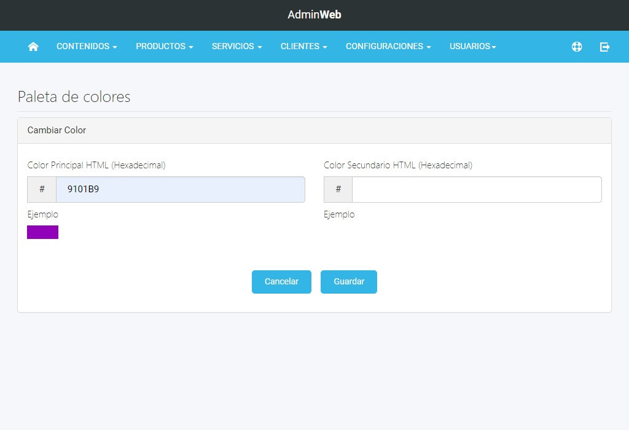Screen dimensions: 629x430
Task: Click the Cambiar Color panel header
Action: (57, 130)
